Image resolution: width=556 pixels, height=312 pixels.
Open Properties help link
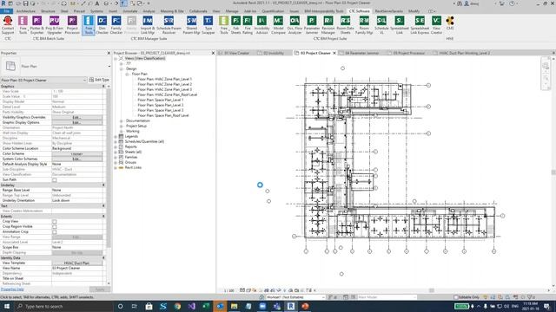point(12,289)
